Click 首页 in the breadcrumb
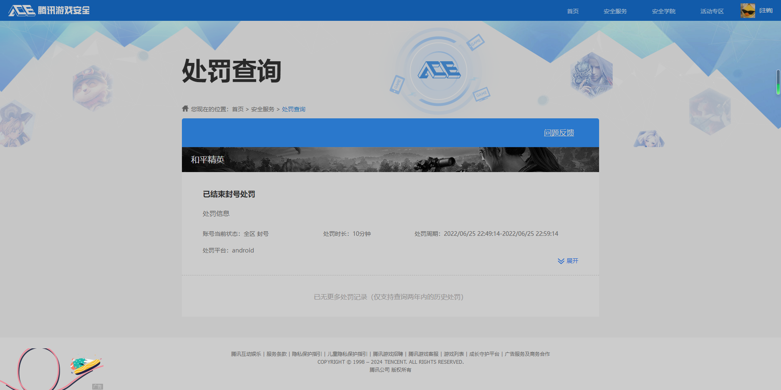Image resolution: width=781 pixels, height=390 pixels. [x=238, y=109]
